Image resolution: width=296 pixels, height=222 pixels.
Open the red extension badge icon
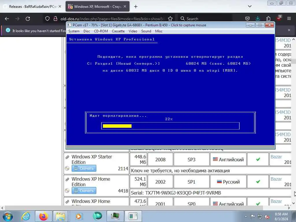[x=279, y=18]
